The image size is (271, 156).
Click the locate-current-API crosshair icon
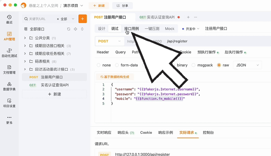coord(75,29)
